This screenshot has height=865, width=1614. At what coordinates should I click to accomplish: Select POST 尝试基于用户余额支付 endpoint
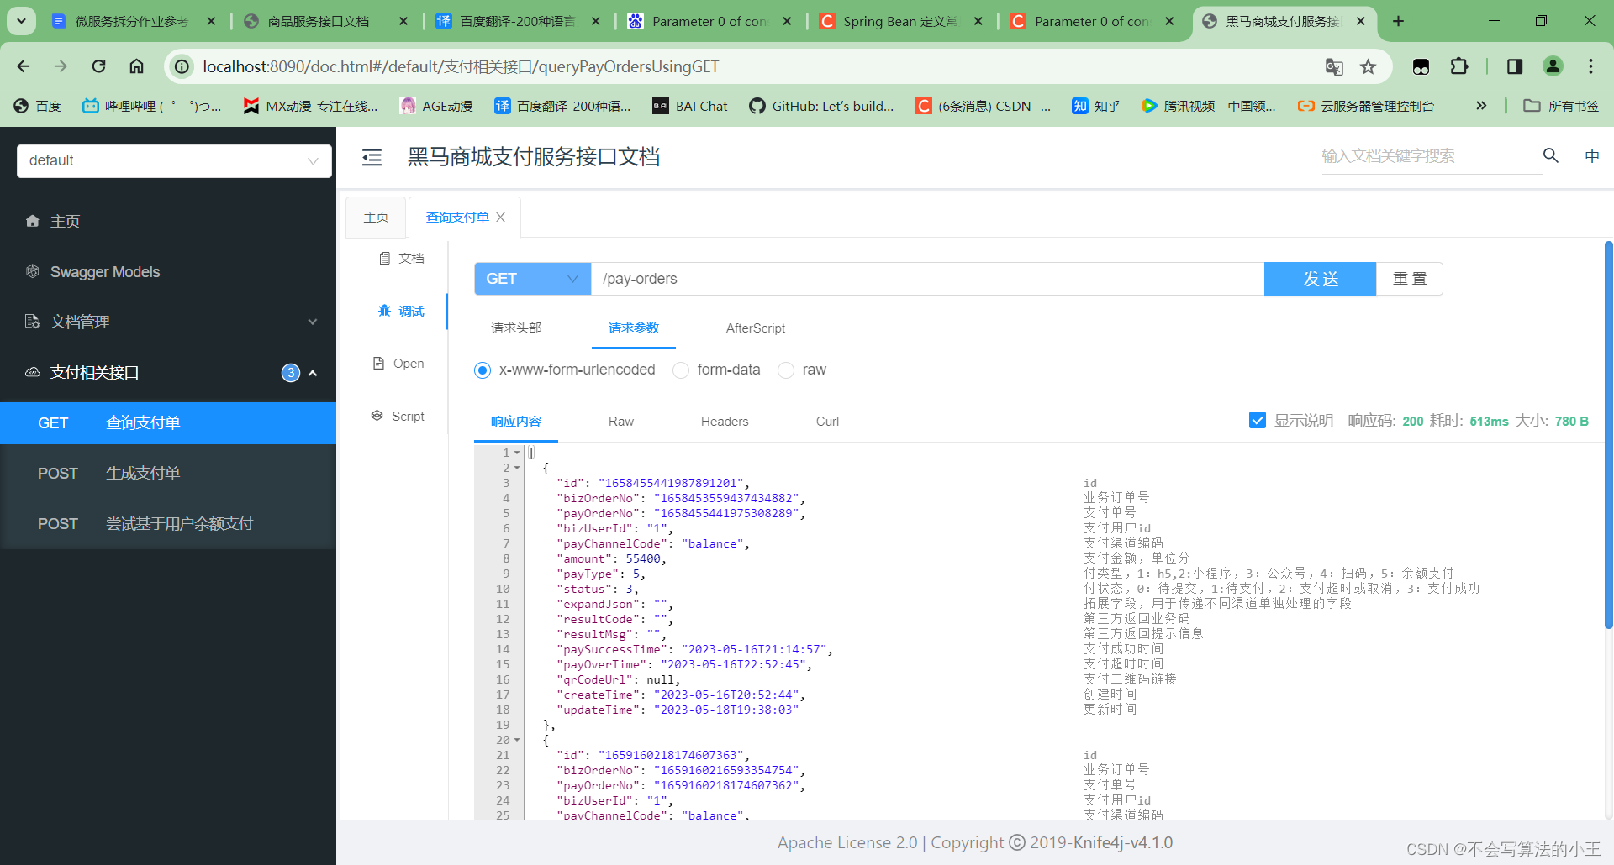click(x=168, y=523)
